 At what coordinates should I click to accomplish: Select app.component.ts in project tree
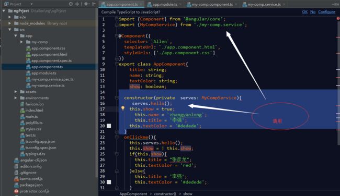(x=47, y=67)
